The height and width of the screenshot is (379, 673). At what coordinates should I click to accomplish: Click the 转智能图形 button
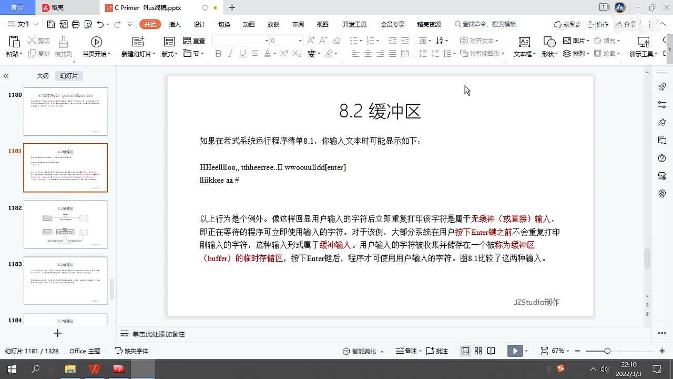482,54
